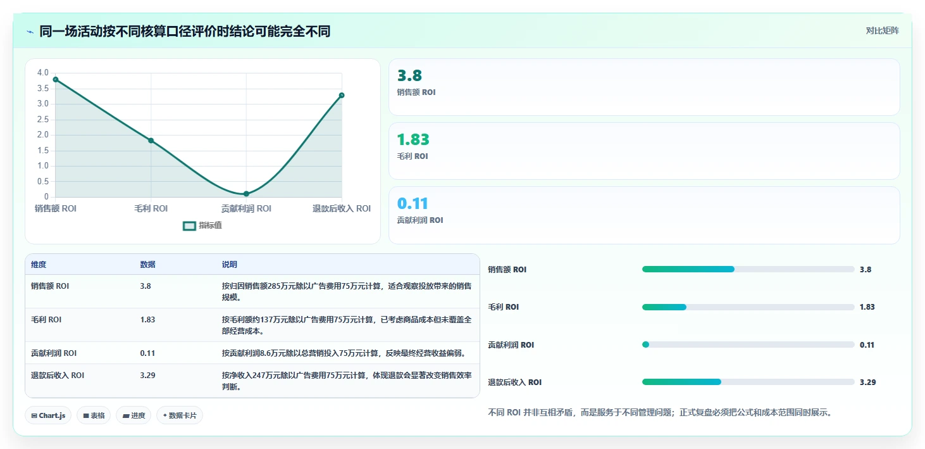The width and height of the screenshot is (925, 449).
Task: Click the 毛利 ROI progress bar
Action: coord(748,307)
